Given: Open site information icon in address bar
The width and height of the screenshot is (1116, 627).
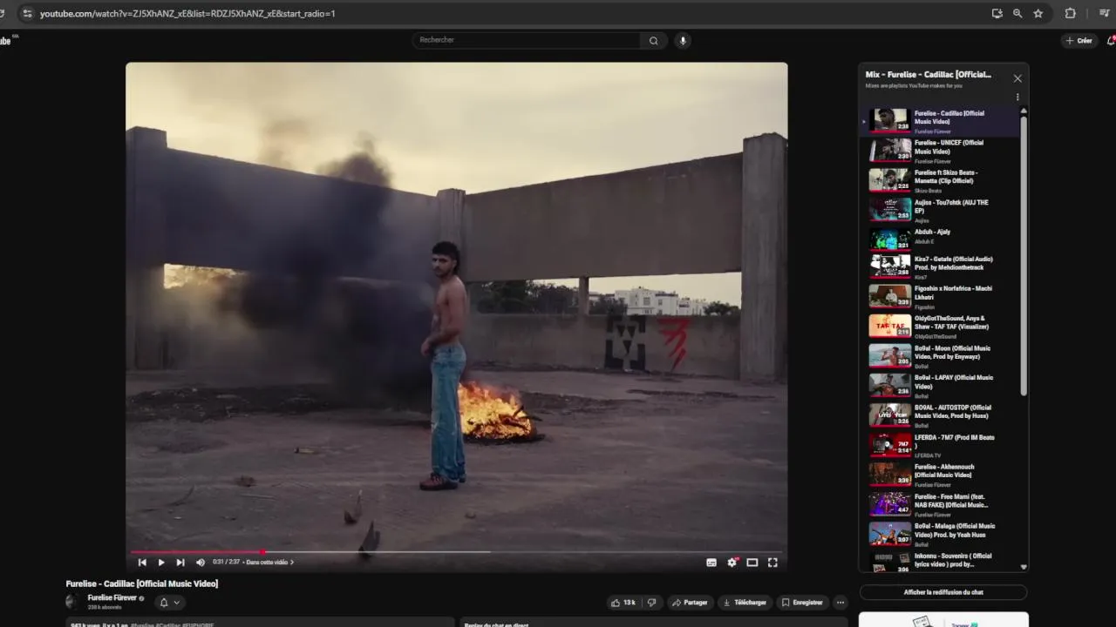Looking at the screenshot, I should click(x=27, y=14).
